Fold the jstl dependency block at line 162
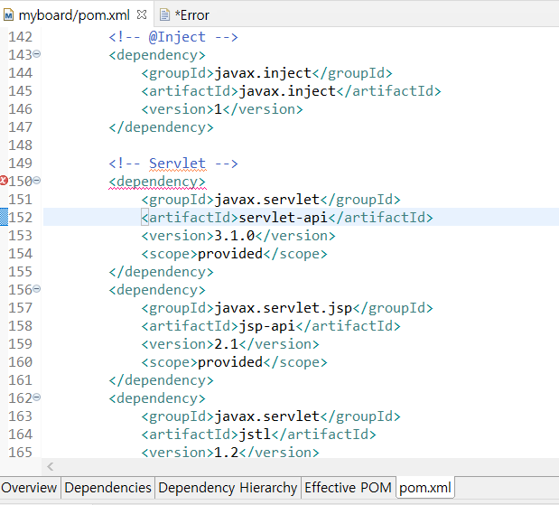This screenshot has width=559, height=505. coord(37,397)
